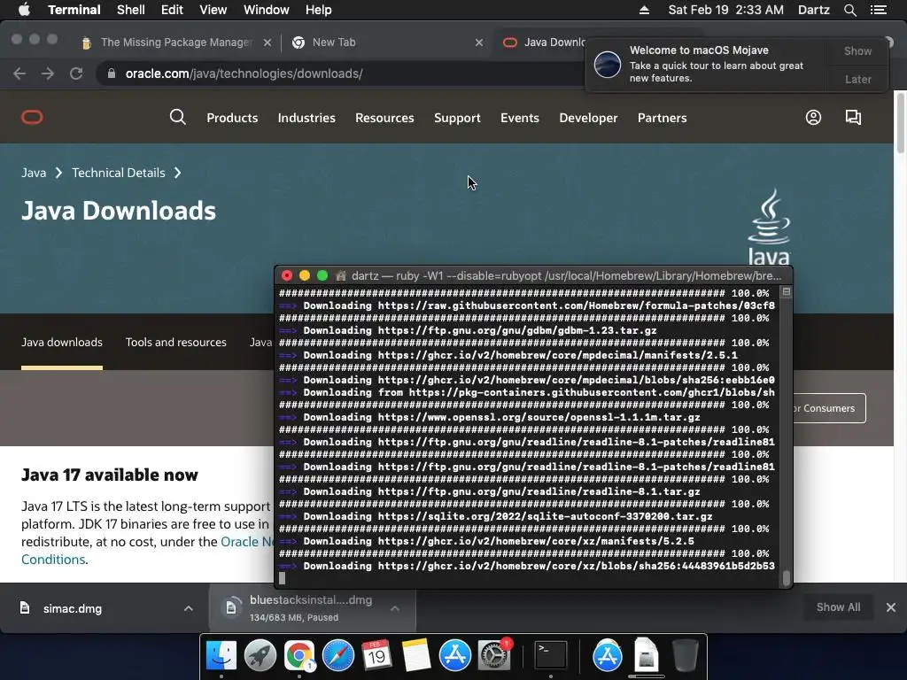Open Launchpad rocket icon in Dock
This screenshot has height=680, width=907.
click(x=260, y=656)
